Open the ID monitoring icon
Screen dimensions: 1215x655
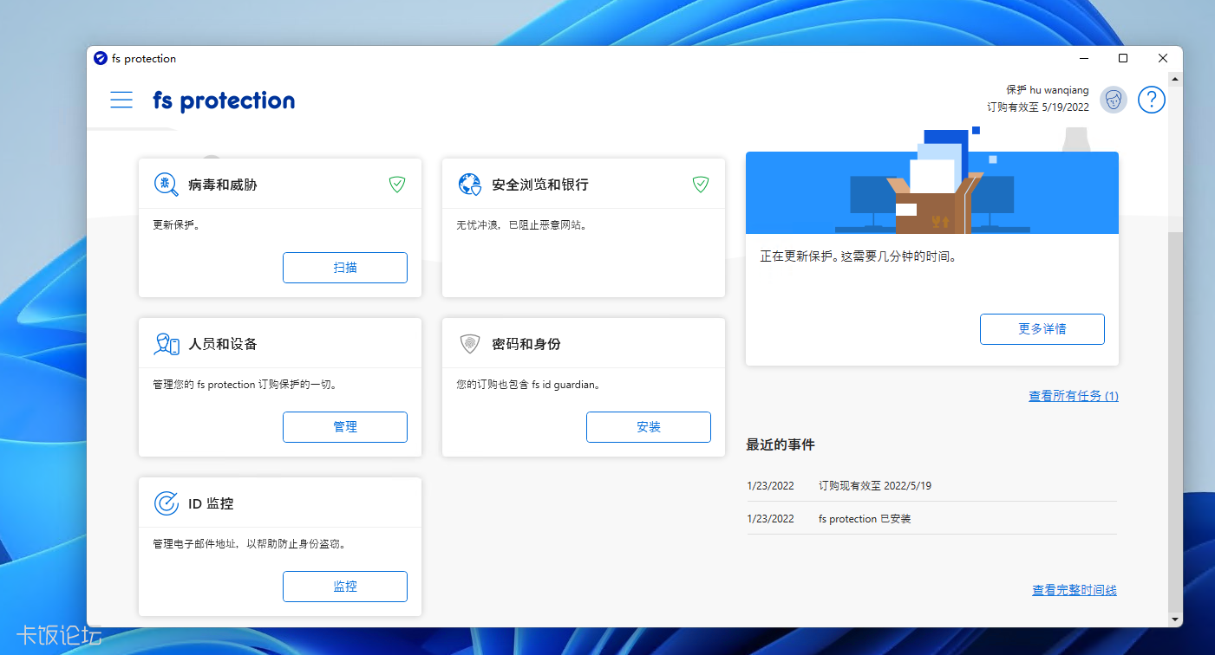click(167, 502)
